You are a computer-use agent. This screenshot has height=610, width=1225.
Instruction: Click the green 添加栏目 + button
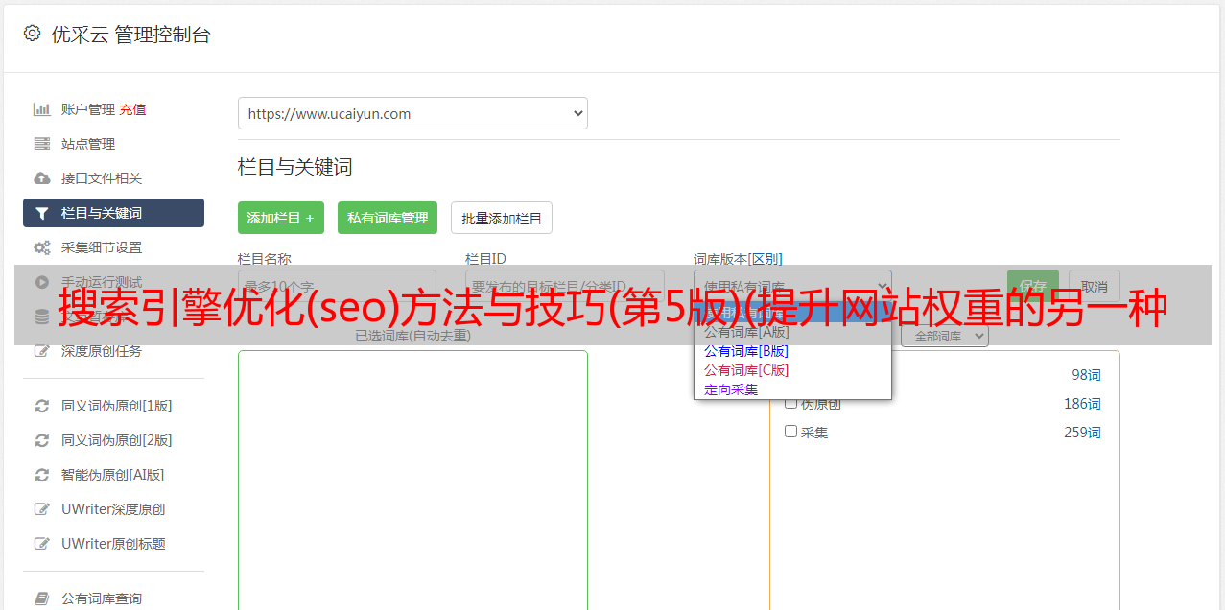click(281, 218)
